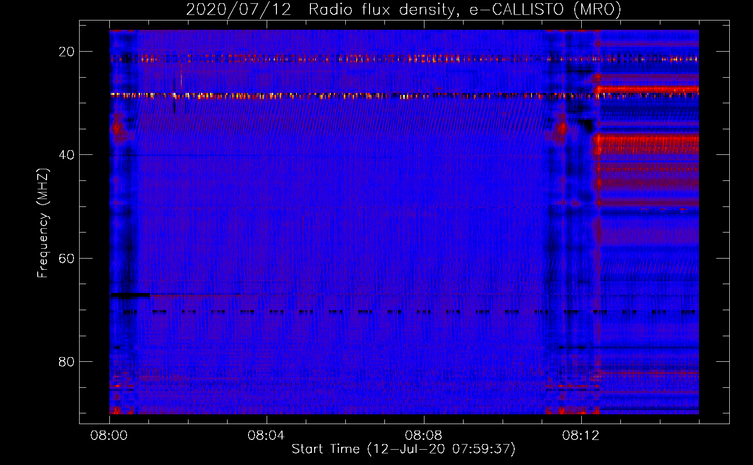Click the bright yellow interference line near 28 MHz
Screen dimensions: 753x465
point(404,96)
